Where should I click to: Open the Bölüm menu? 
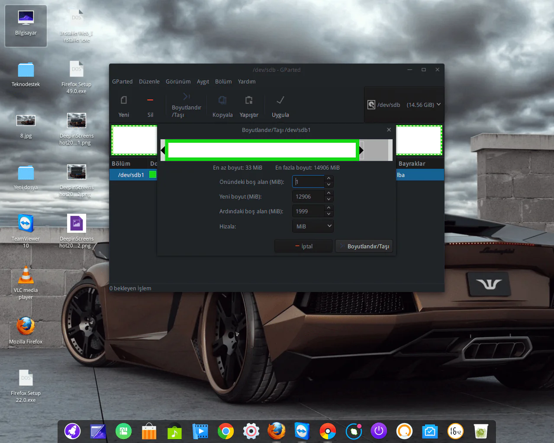click(223, 81)
